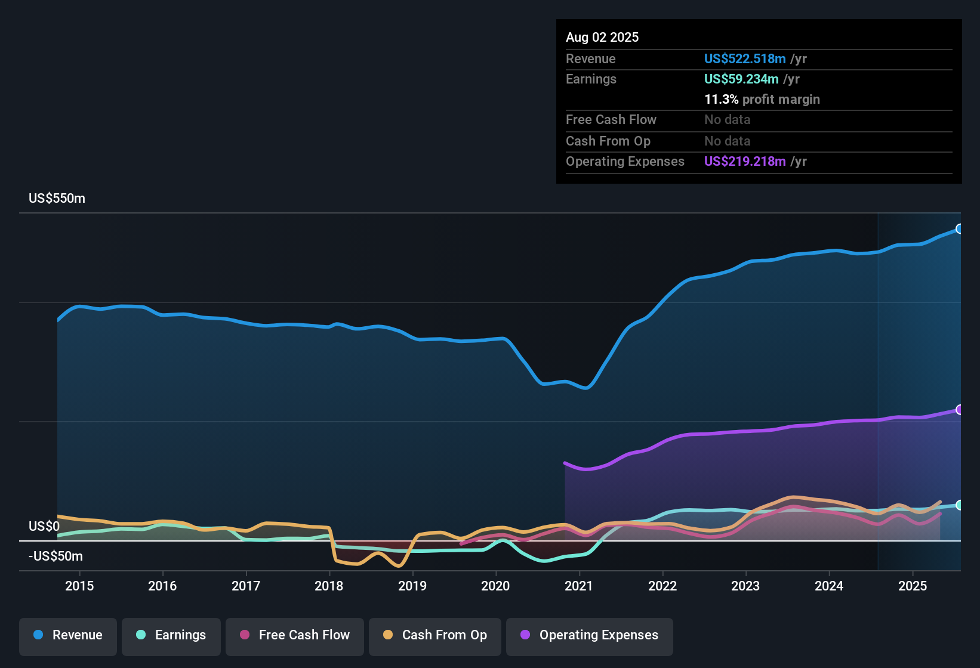Click the US$522.518m revenue value
Viewport: 980px width, 668px height.
745,58
